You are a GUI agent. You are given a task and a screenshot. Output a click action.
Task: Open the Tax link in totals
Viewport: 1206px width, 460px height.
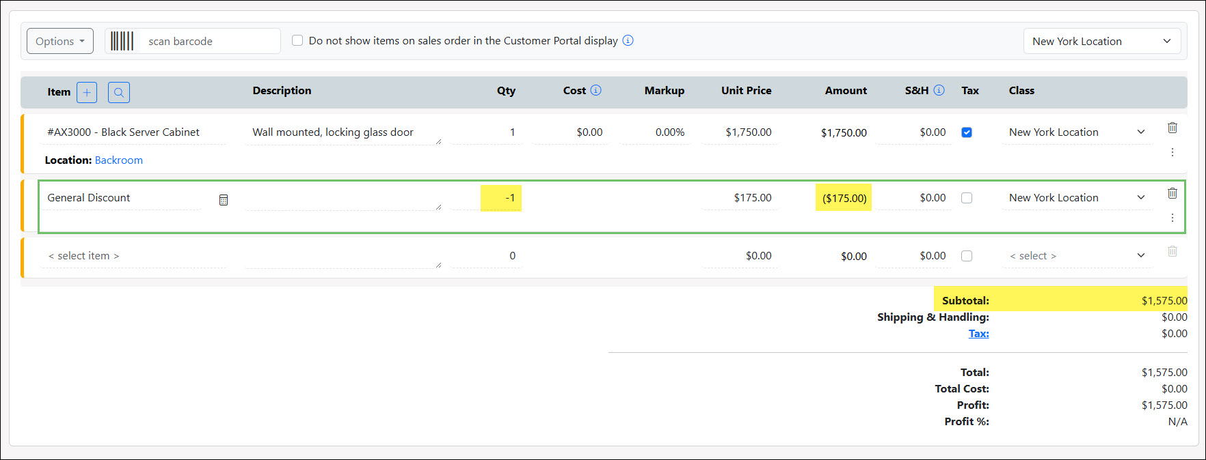(979, 334)
